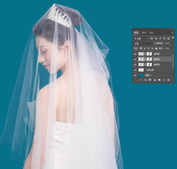
Task: Click the 不透明度 label
Action: (x=159, y=43)
